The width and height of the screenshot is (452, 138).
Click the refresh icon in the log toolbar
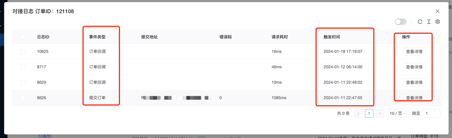point(420,22)
